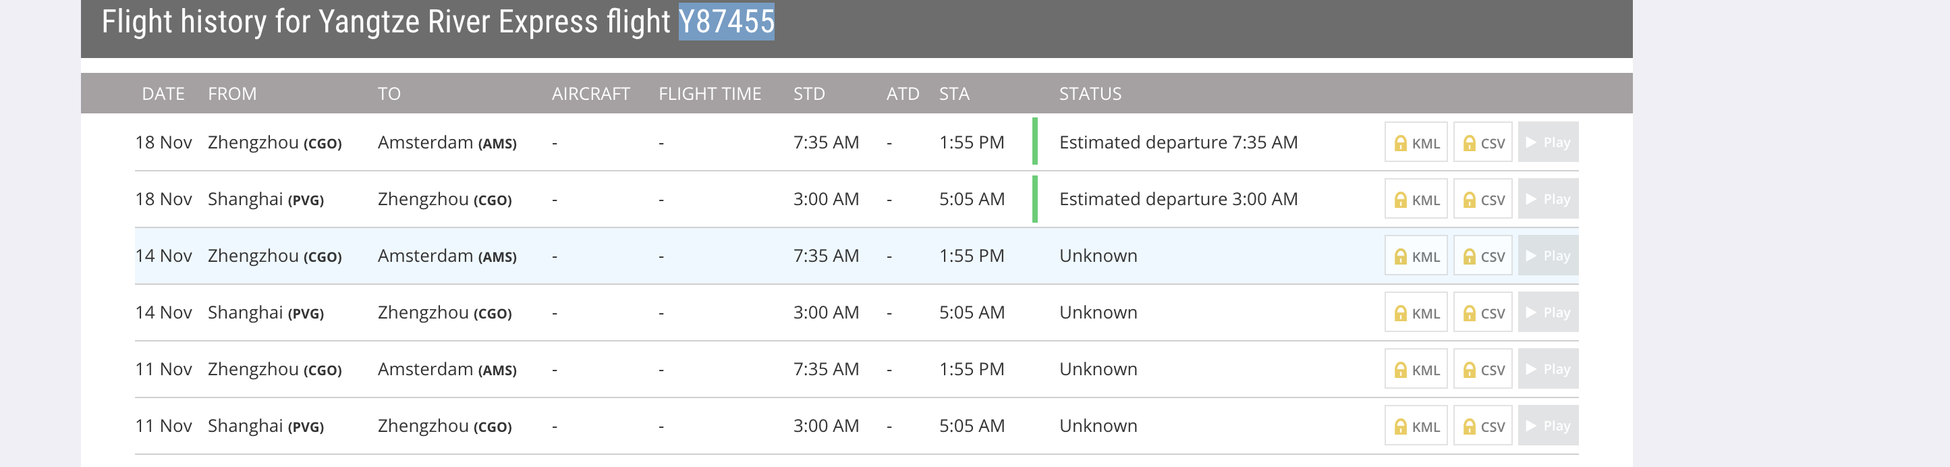1950x467 pixels.
Task: Play the 11 Nov Shanghai–Zhengzhou flight
Action: click(x=1548, y=426)
